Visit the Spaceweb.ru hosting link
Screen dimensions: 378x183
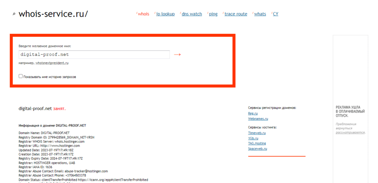pyautogui.click(x=257, y=149)
